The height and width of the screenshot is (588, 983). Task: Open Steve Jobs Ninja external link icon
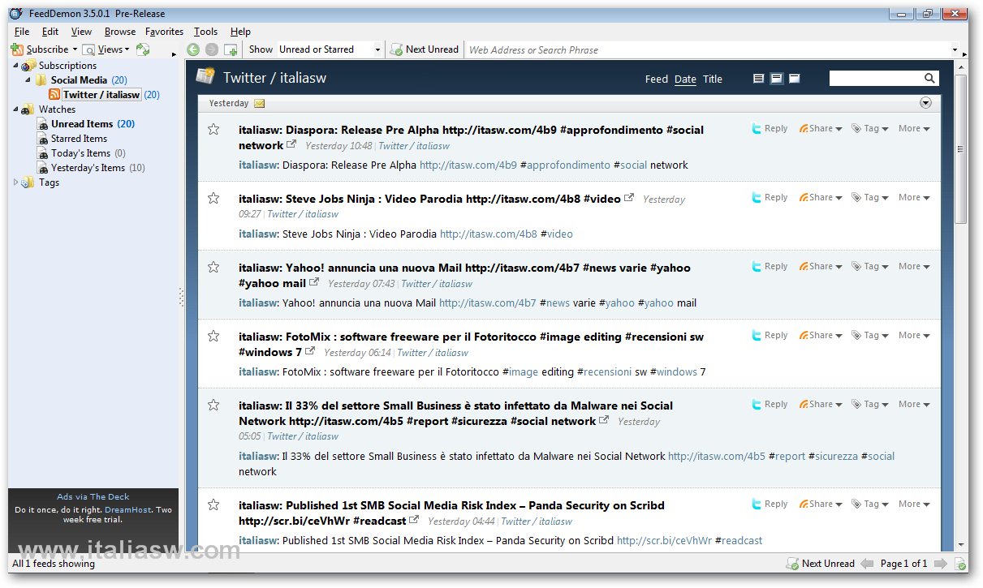[628, 198]
